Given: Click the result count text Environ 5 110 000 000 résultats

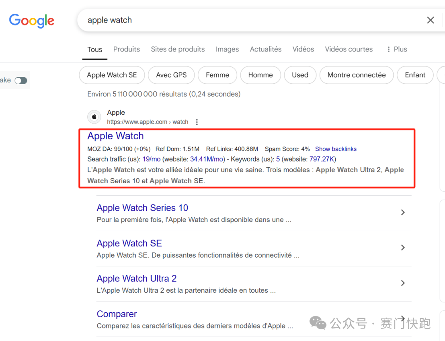Looking at the screenshot, I should pyautogui.click(x=164, y=94).
